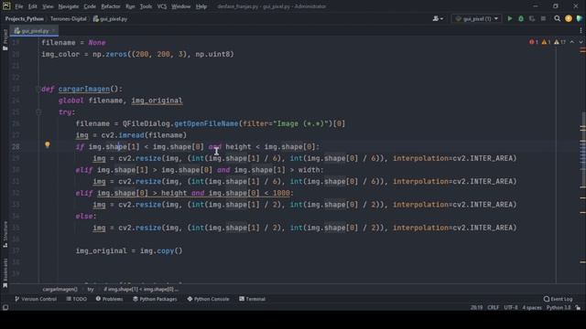Click the yellow warning indicator count
This screenshot has height=329, width=586.
(x=546, y=42)
